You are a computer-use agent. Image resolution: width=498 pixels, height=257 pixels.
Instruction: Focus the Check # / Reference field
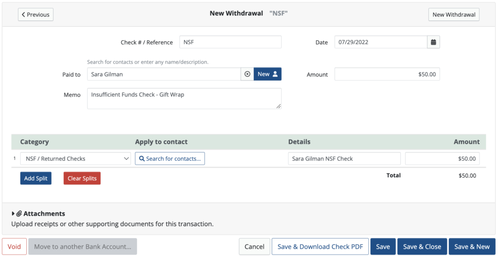tap(230, 42)
